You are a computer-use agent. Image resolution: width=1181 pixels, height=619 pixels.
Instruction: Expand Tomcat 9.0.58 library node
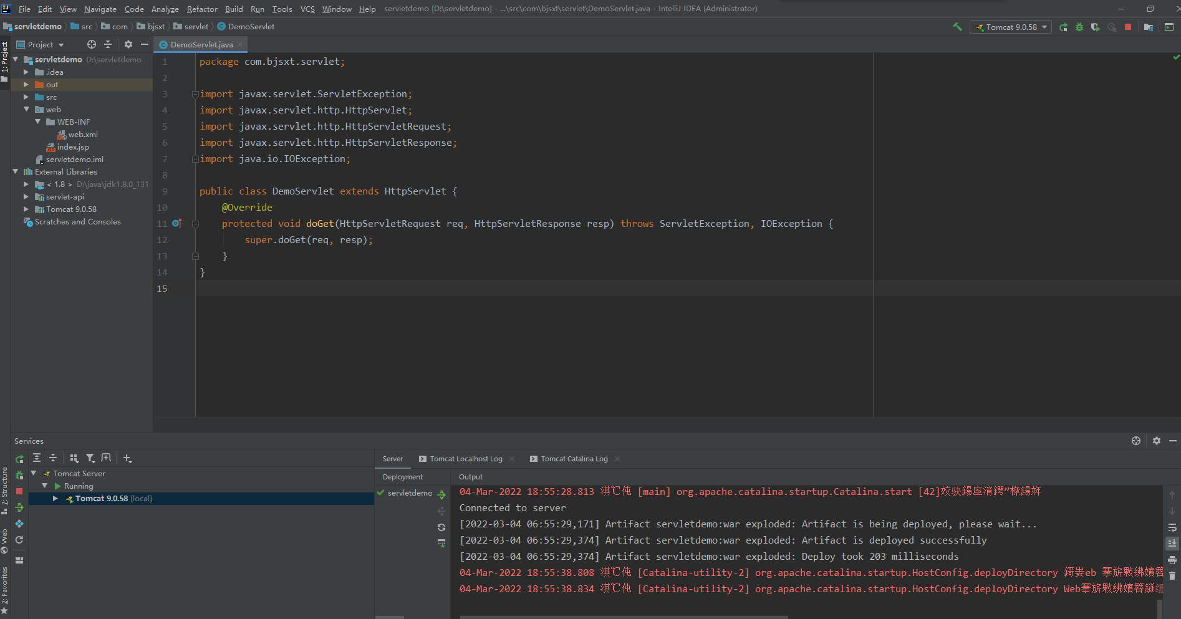(26, 209)
